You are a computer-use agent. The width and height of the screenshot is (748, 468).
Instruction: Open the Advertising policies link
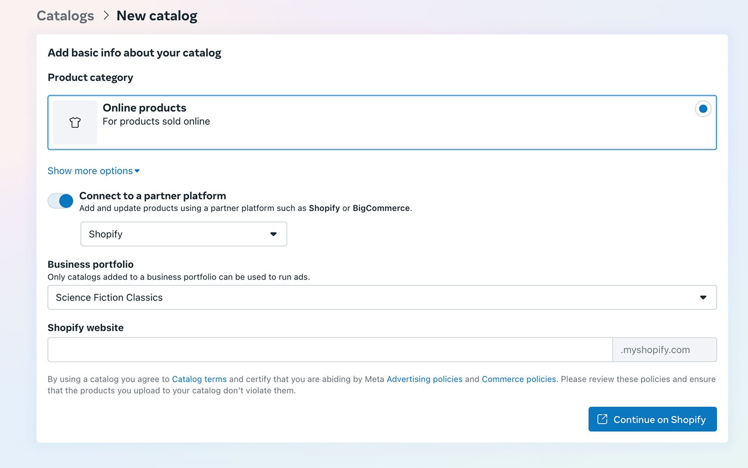(x=424, y=379)
